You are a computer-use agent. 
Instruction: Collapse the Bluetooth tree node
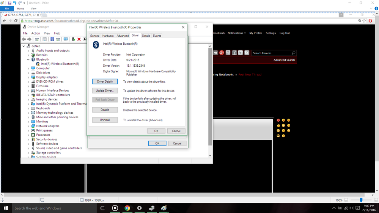[28, 60]
